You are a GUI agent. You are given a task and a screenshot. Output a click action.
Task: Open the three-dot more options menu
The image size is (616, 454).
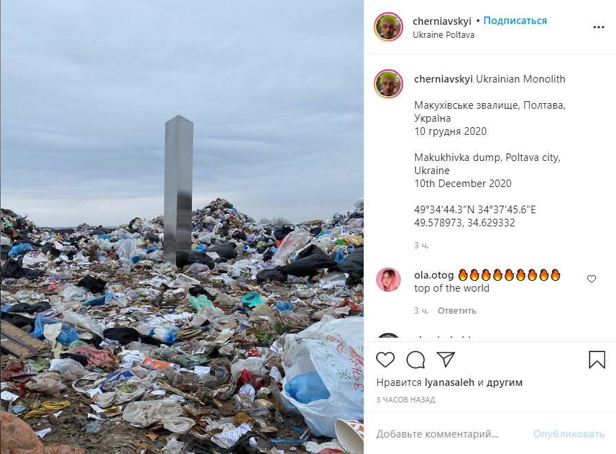(598, 27)
